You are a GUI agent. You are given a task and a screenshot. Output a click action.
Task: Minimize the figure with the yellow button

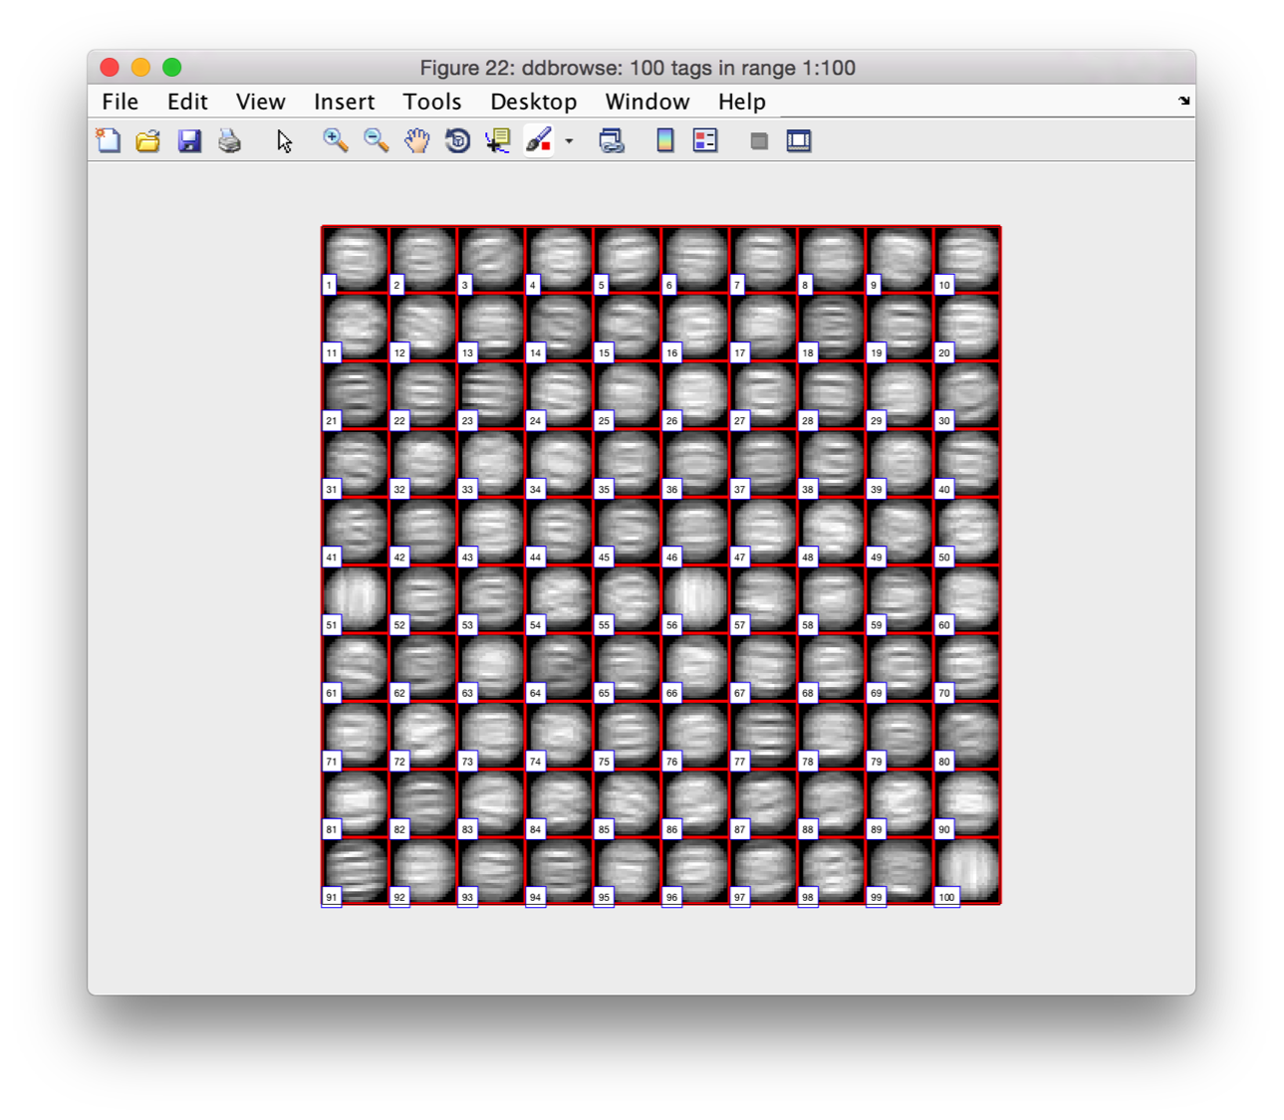[x=141, y=67]
